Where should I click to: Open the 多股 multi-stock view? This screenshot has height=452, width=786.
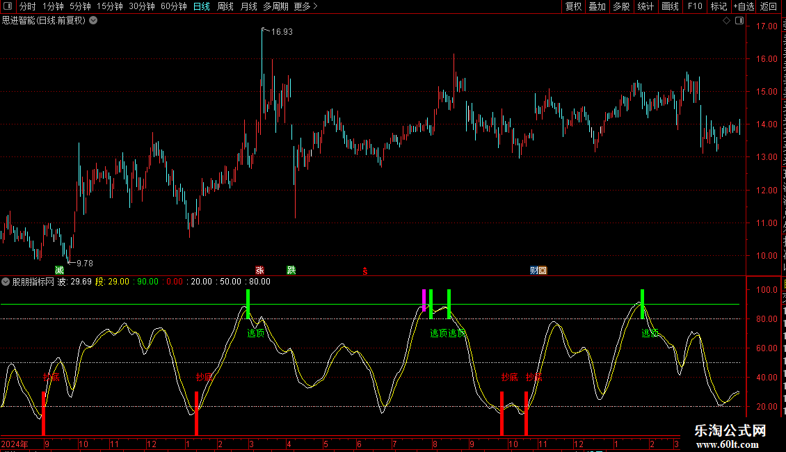(x=621, y=6)
